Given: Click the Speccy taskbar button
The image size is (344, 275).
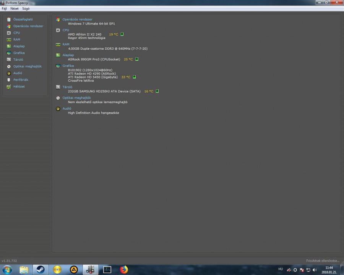Looking at the screenshot, I should pos(90,270).
